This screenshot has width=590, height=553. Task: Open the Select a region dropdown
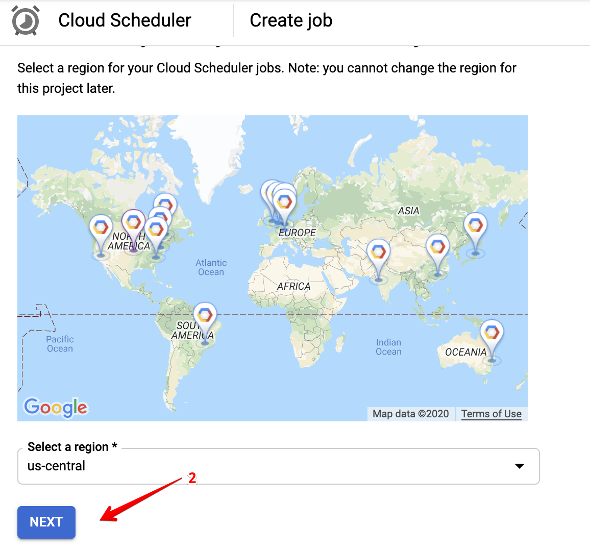(x=278, y=466)
